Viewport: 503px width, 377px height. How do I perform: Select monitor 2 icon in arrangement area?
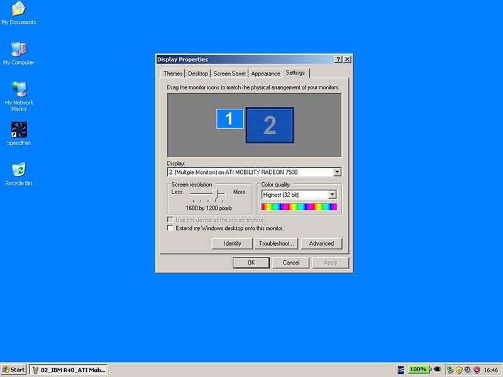pos(270,125)
